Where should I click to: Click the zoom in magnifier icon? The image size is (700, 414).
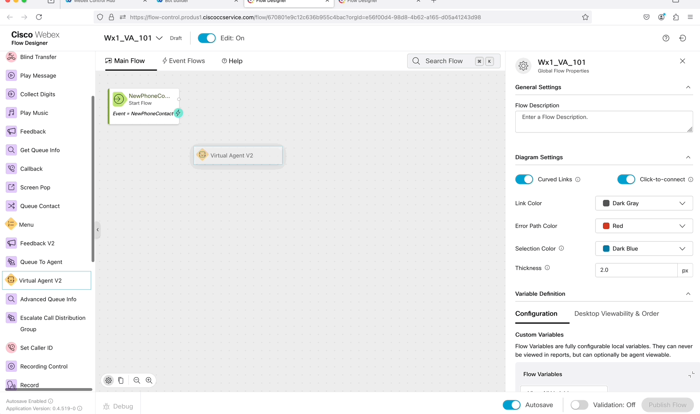tap(149, 380)
